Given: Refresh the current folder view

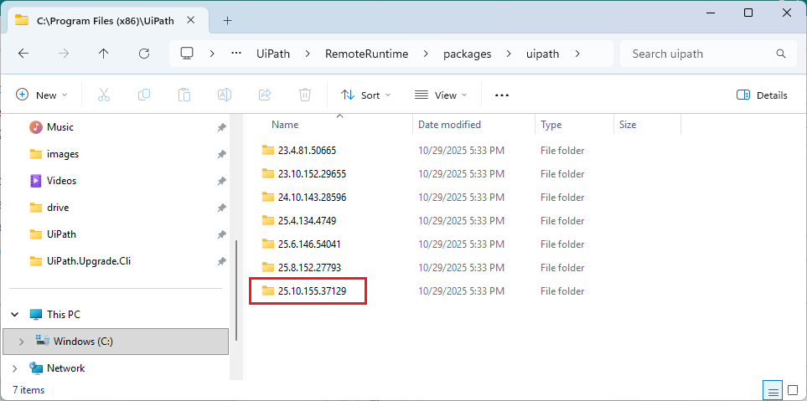Looking at the screenshot, I should point(144,54).
